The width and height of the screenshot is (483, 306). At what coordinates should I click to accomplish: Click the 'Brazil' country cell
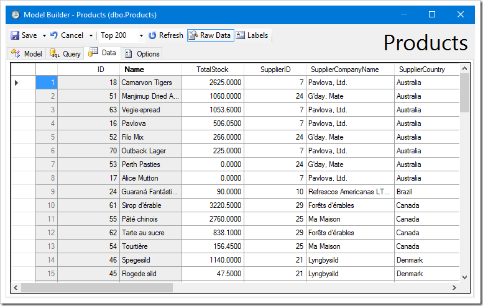[427, 192]
